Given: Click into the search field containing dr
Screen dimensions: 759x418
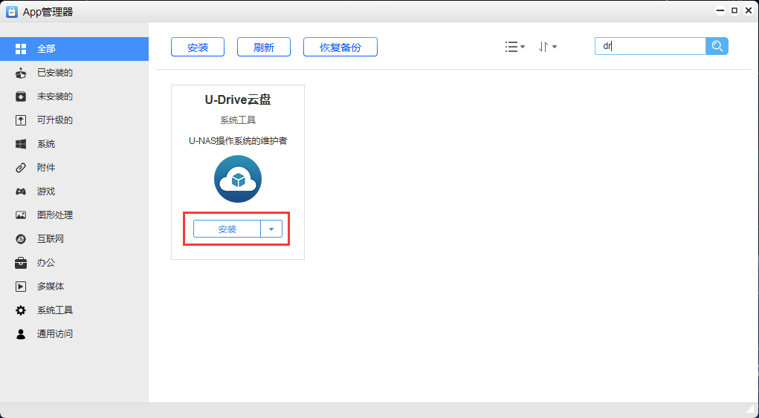Looking at the screenshot, I should (650, 46).
